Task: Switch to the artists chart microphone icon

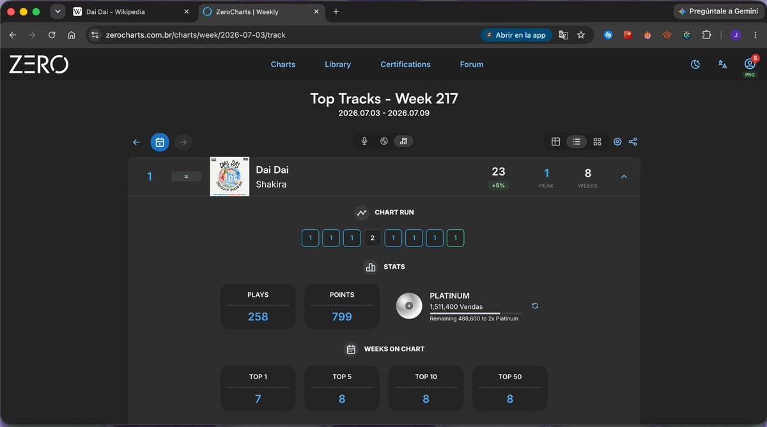Action: click(x=364, y=142)
